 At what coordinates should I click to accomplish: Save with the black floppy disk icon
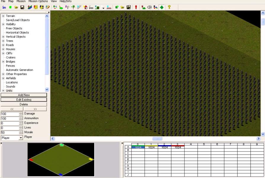(22, 7)
